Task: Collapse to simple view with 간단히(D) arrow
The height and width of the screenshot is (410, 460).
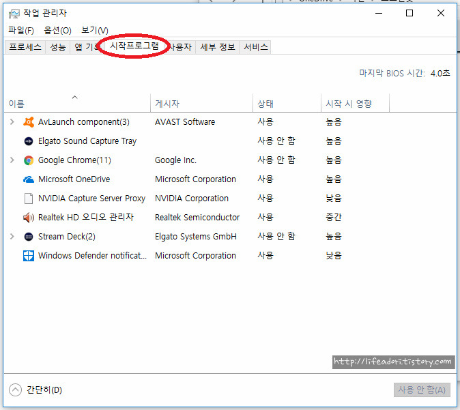Action: [15, 390]
